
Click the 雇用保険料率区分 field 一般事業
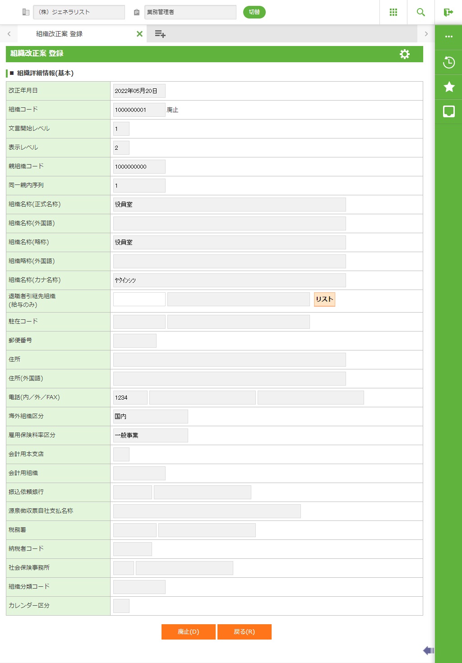pos(151,436)
